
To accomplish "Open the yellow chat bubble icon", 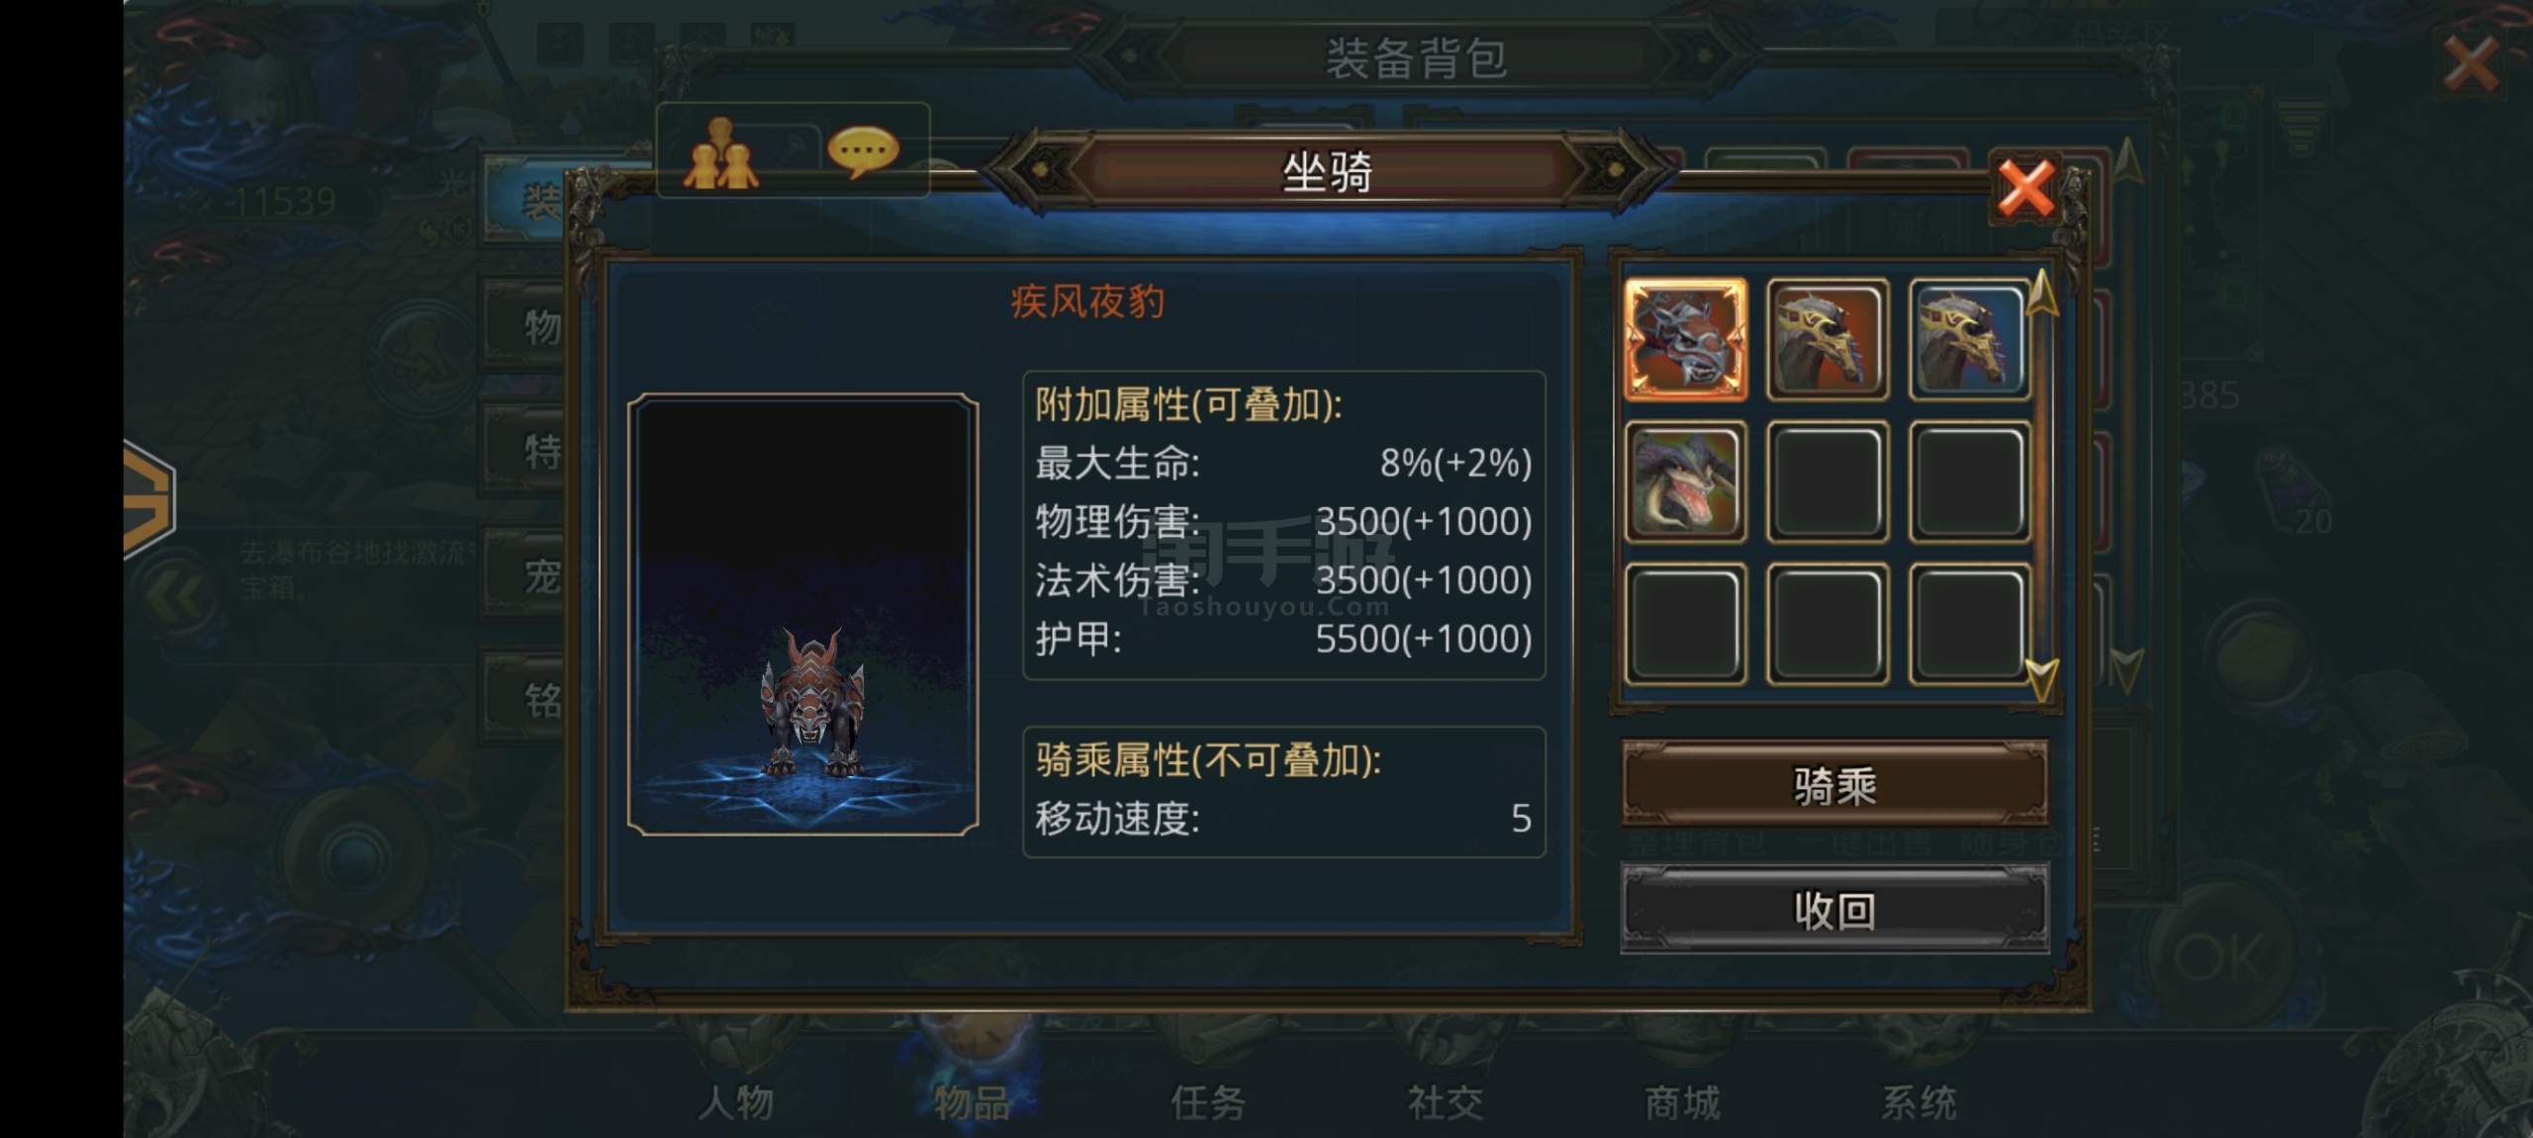I will point(863,152).
